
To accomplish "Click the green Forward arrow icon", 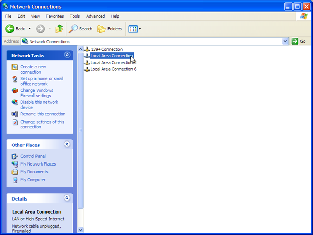I will click(x=40, y=29).
